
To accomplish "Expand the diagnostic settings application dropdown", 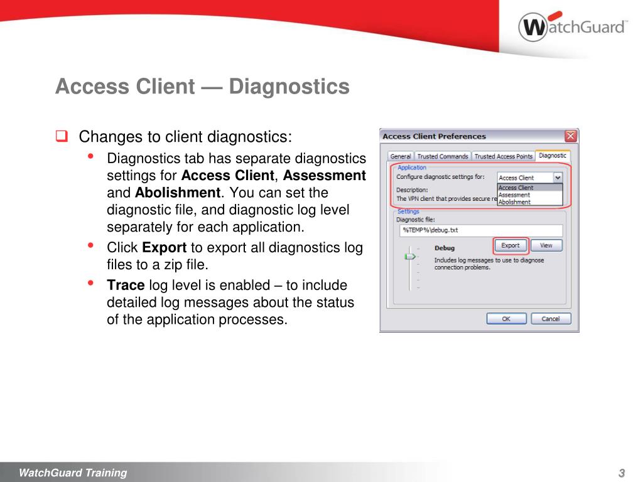I will coord(558,178).
